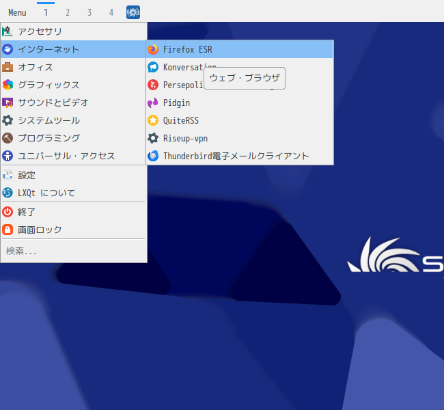The image size is (444, 410).
Task: Launch Thunderbird電子メールクライアント entry
Action: click(x=240, y=156)
